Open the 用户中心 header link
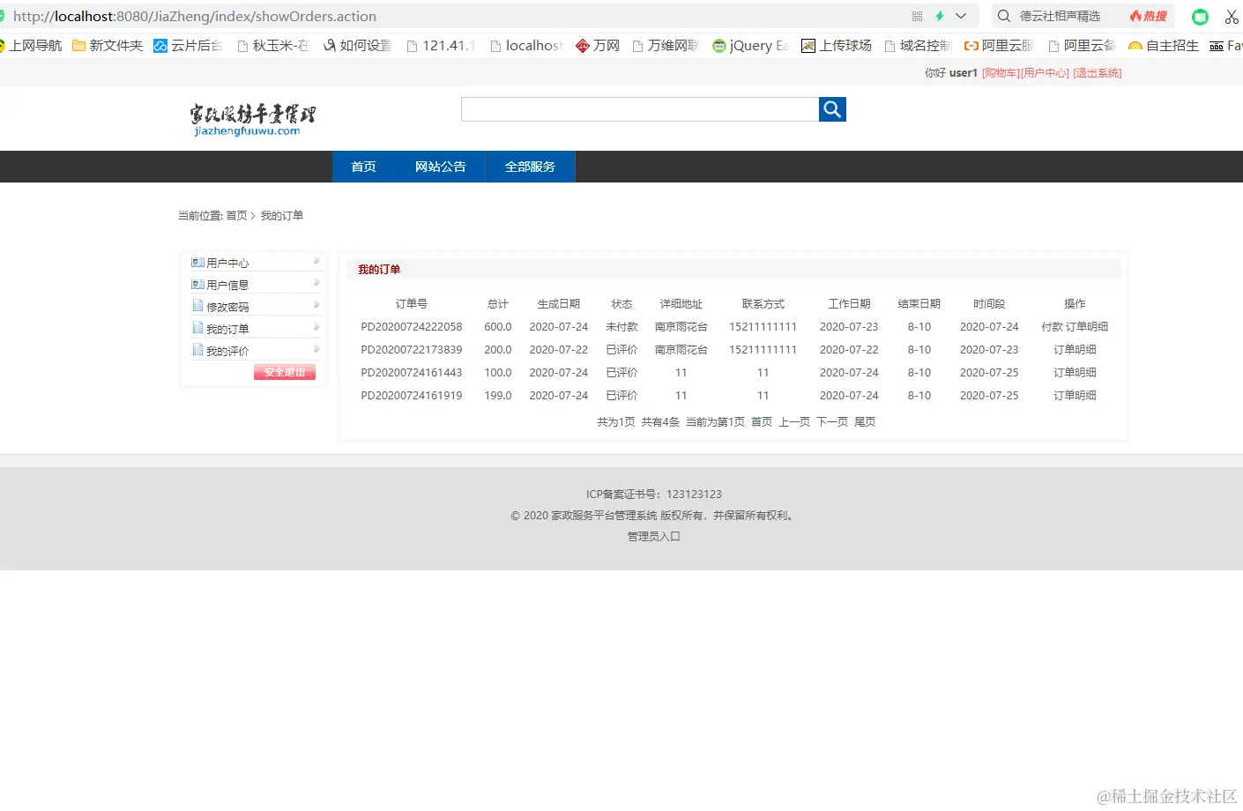This screenshot has width=1243, height=811. [1046, 73]
